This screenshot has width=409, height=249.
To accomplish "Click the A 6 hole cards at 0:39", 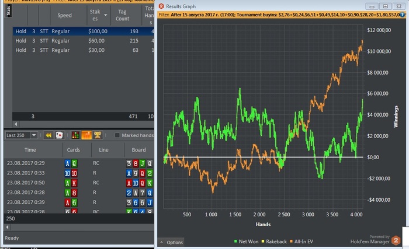I will (x=71, y=202).
